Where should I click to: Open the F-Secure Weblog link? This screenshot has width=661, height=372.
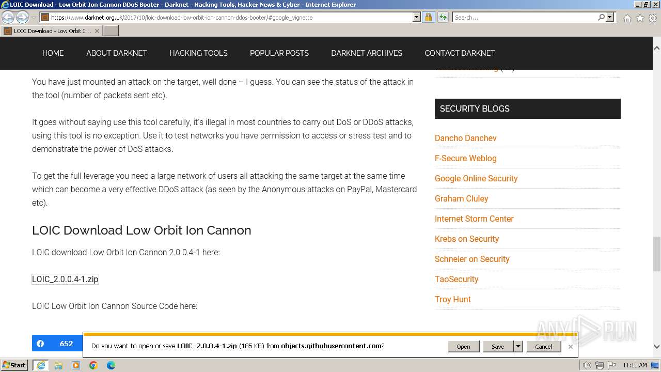[466, 158]
